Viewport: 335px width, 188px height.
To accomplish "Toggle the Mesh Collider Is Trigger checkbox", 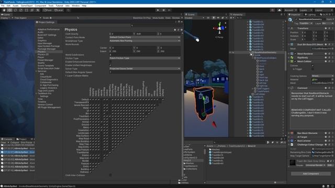I will click(312, 69).
